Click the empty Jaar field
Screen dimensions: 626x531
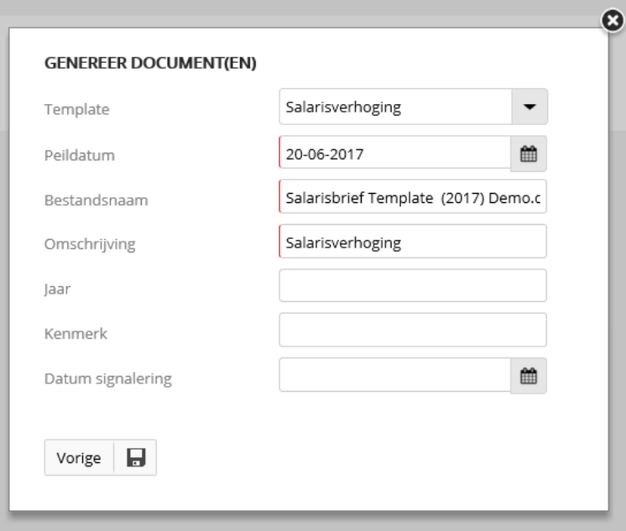[413, 285]
